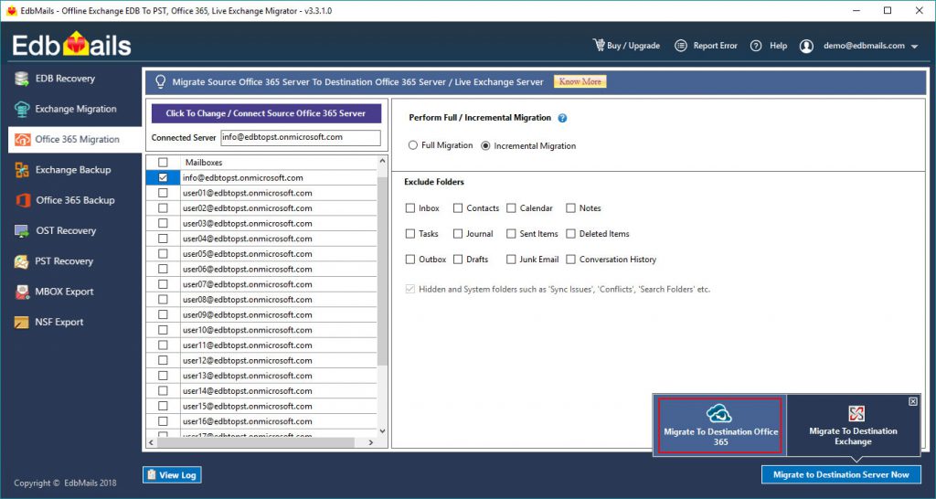
Task: Click the mailbox list scroll right arrow
Action: coord(371,442)
